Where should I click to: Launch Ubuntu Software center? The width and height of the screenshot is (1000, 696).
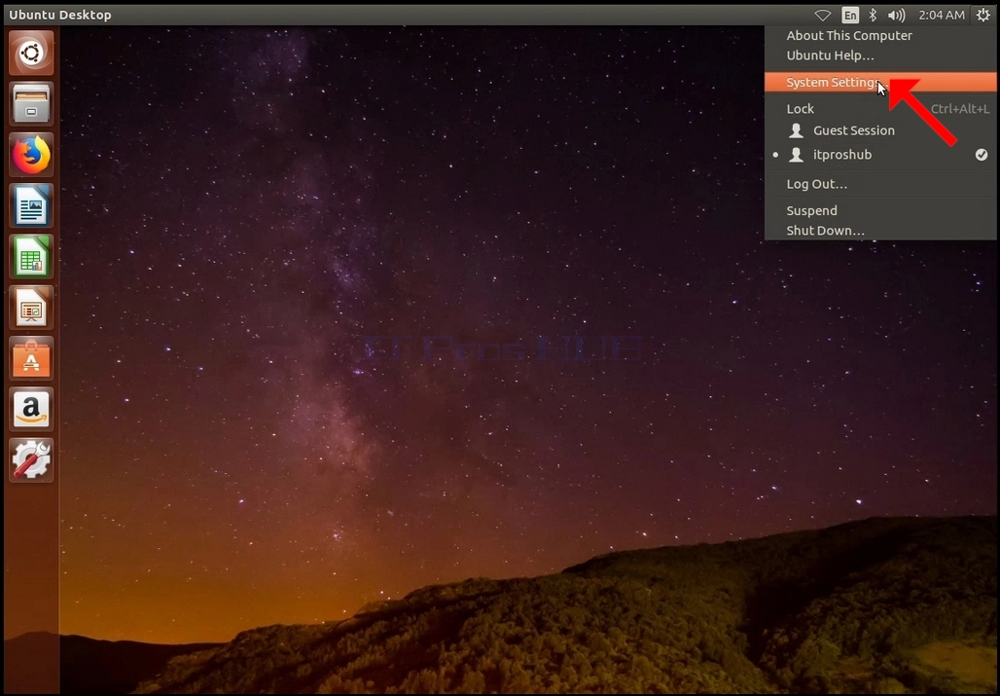click(x=31, y=358)
